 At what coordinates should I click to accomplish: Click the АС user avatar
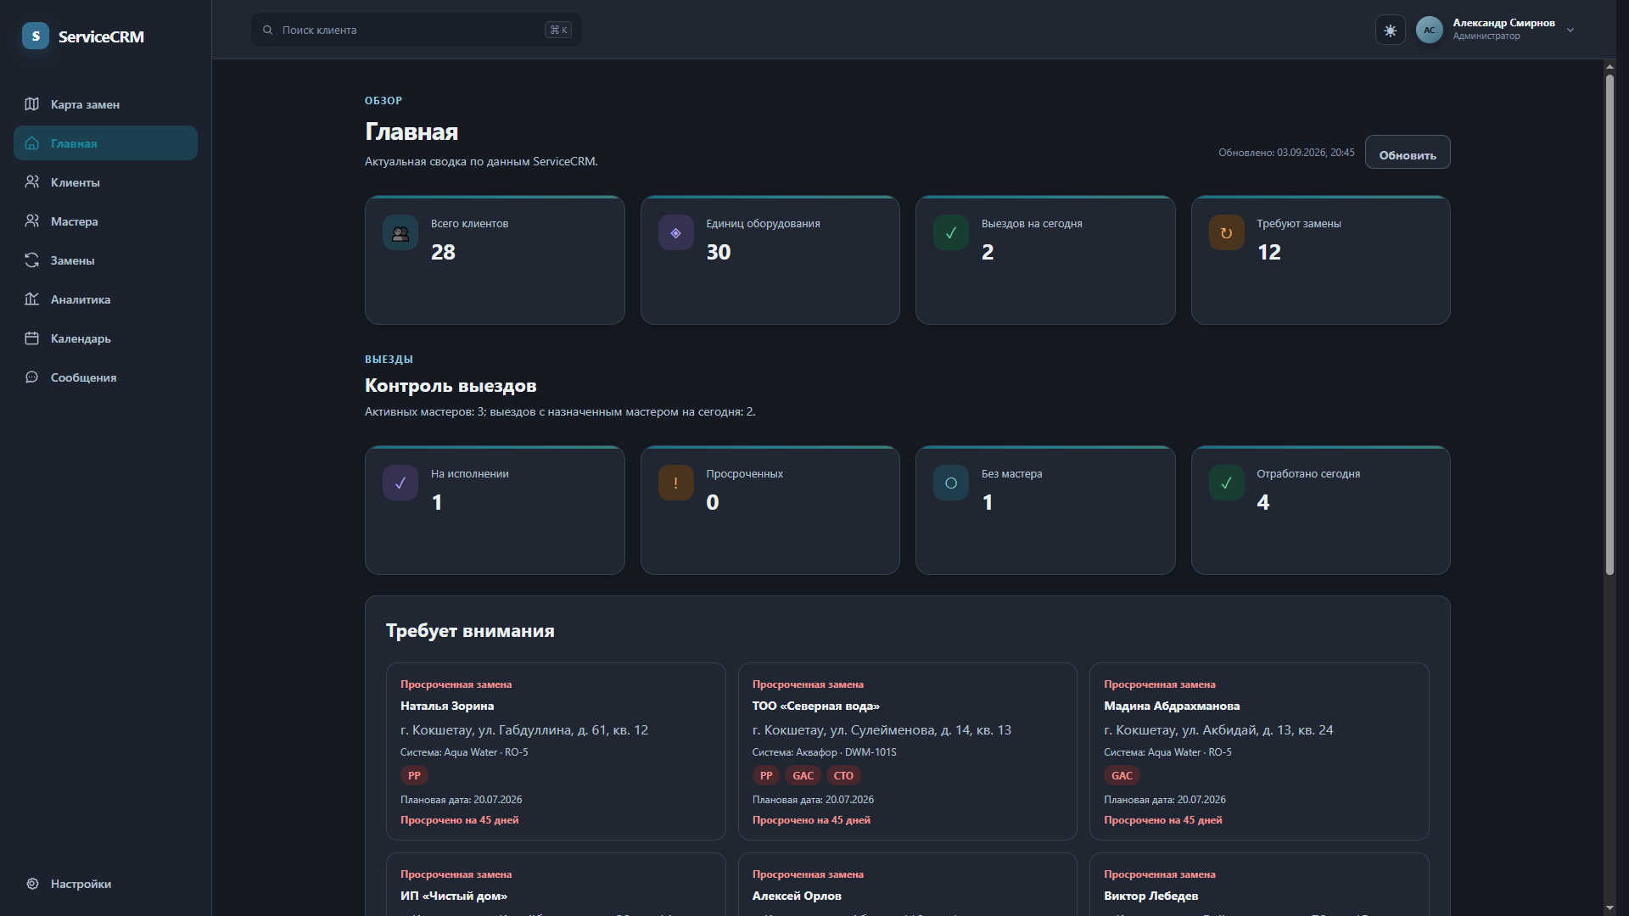[1430, 30]
